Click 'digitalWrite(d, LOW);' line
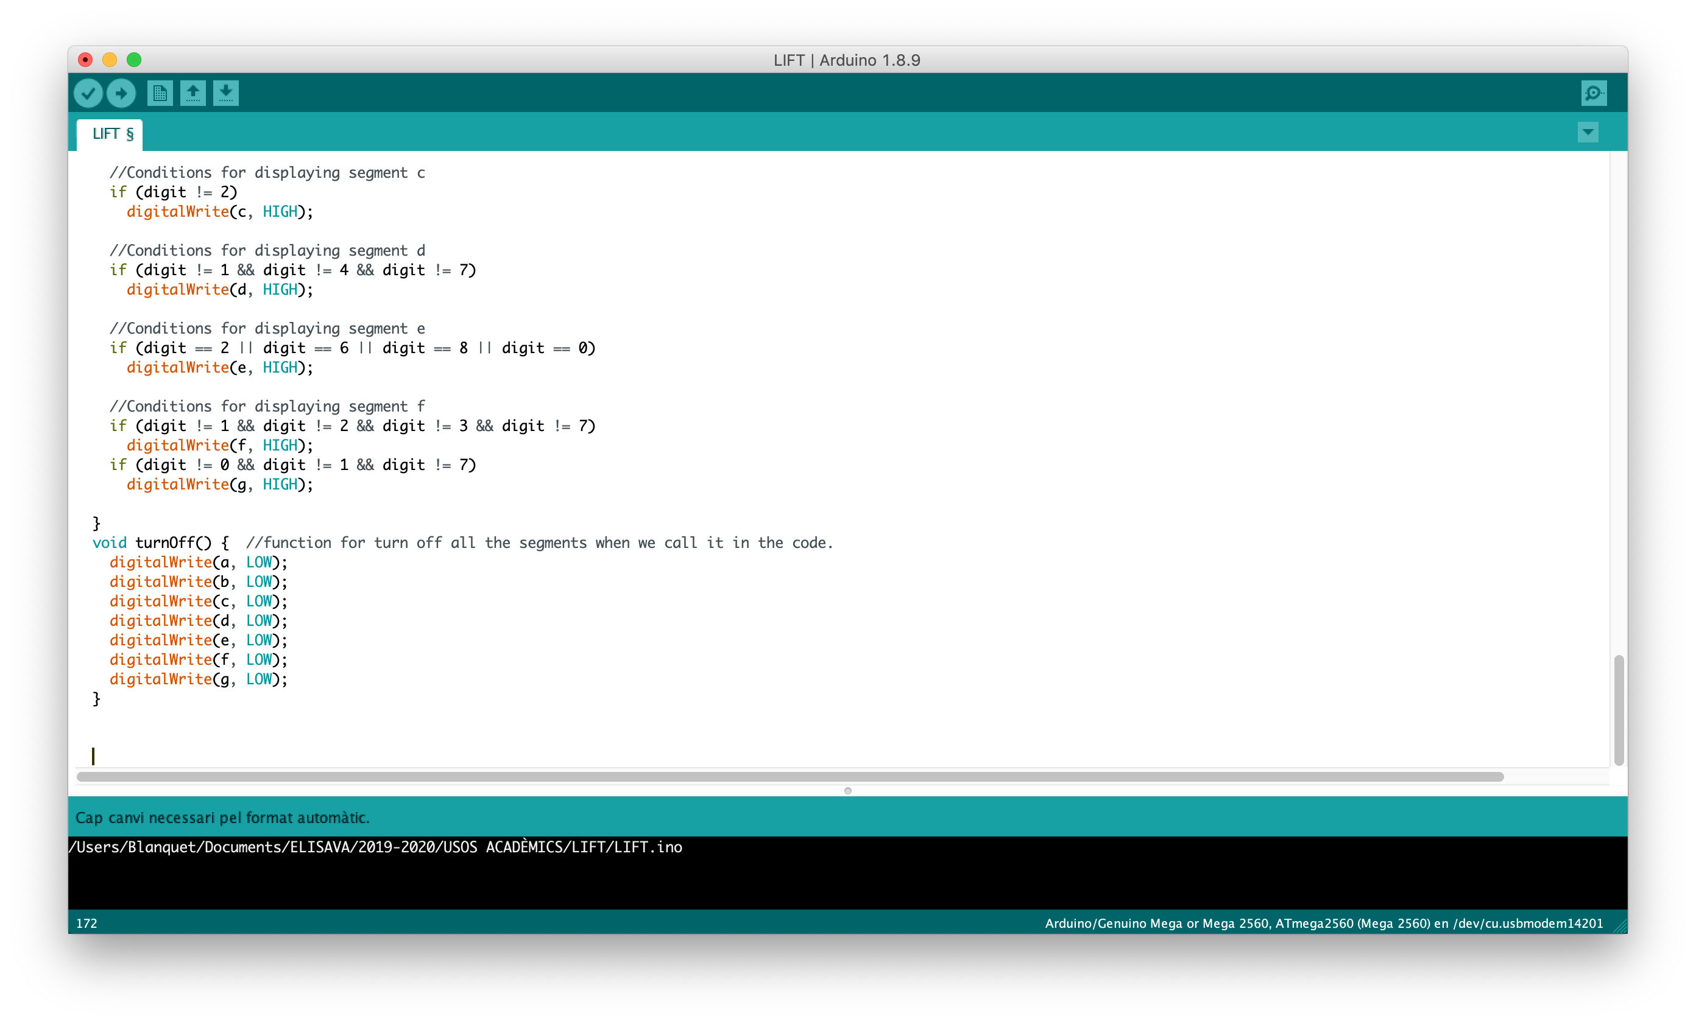1696x1024 pixels. point(198,620)
